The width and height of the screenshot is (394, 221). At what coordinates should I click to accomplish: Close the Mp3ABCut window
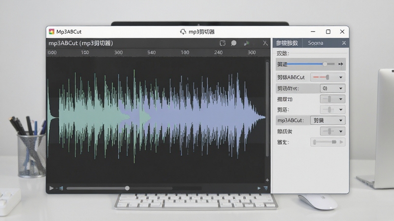342,31
